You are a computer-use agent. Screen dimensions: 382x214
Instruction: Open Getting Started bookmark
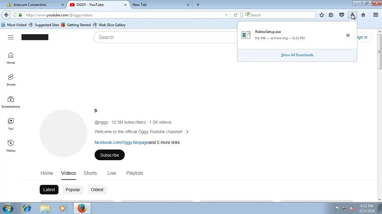pyautogui.click(x=76, y=25)
